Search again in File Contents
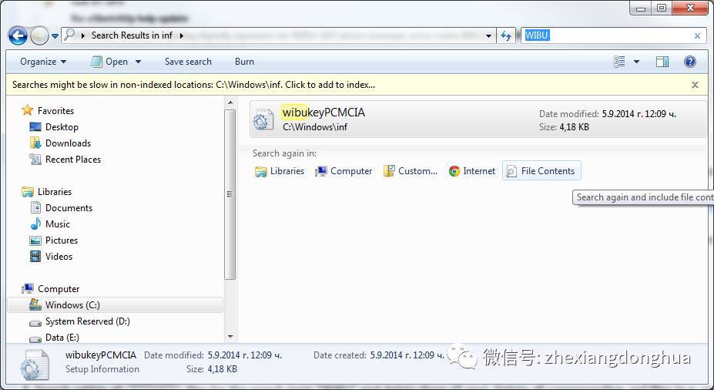This screenshot has height=390, width=714. [541, 171]
